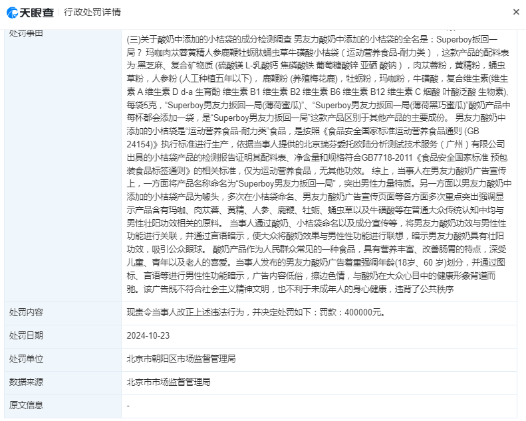Click 北京市市场监督管理局 data source value
This screenshot has width=526, height=421.
coord(168,382)
